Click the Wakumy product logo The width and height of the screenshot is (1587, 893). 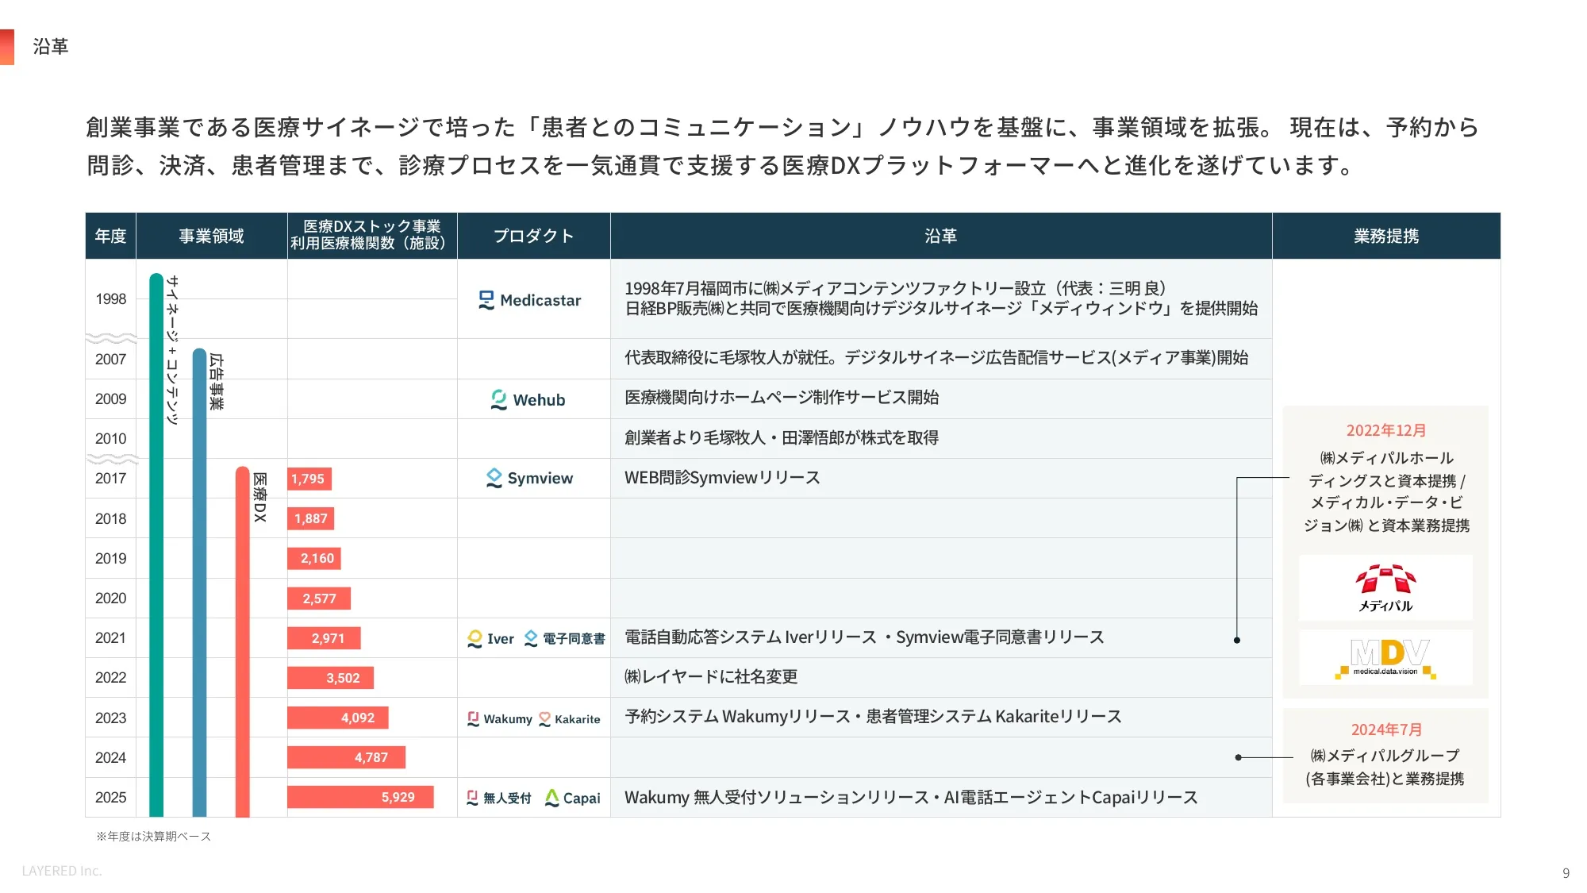(499, 718)
